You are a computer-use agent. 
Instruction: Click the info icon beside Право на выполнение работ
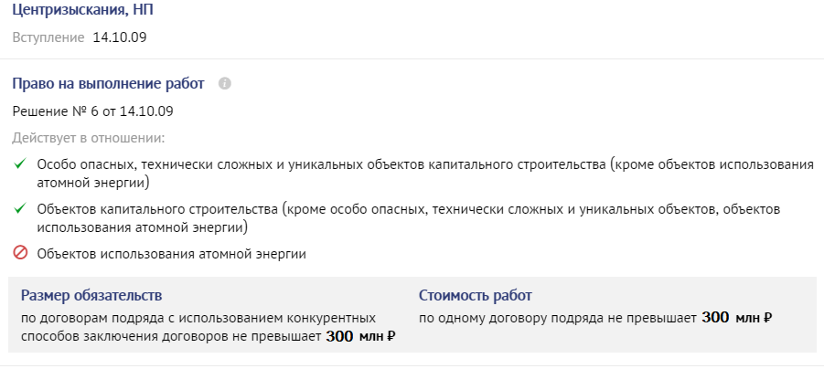pyautogui.click(x=224, y=83)
